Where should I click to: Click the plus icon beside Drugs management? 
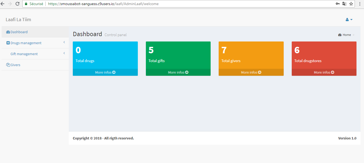point(8,43)
